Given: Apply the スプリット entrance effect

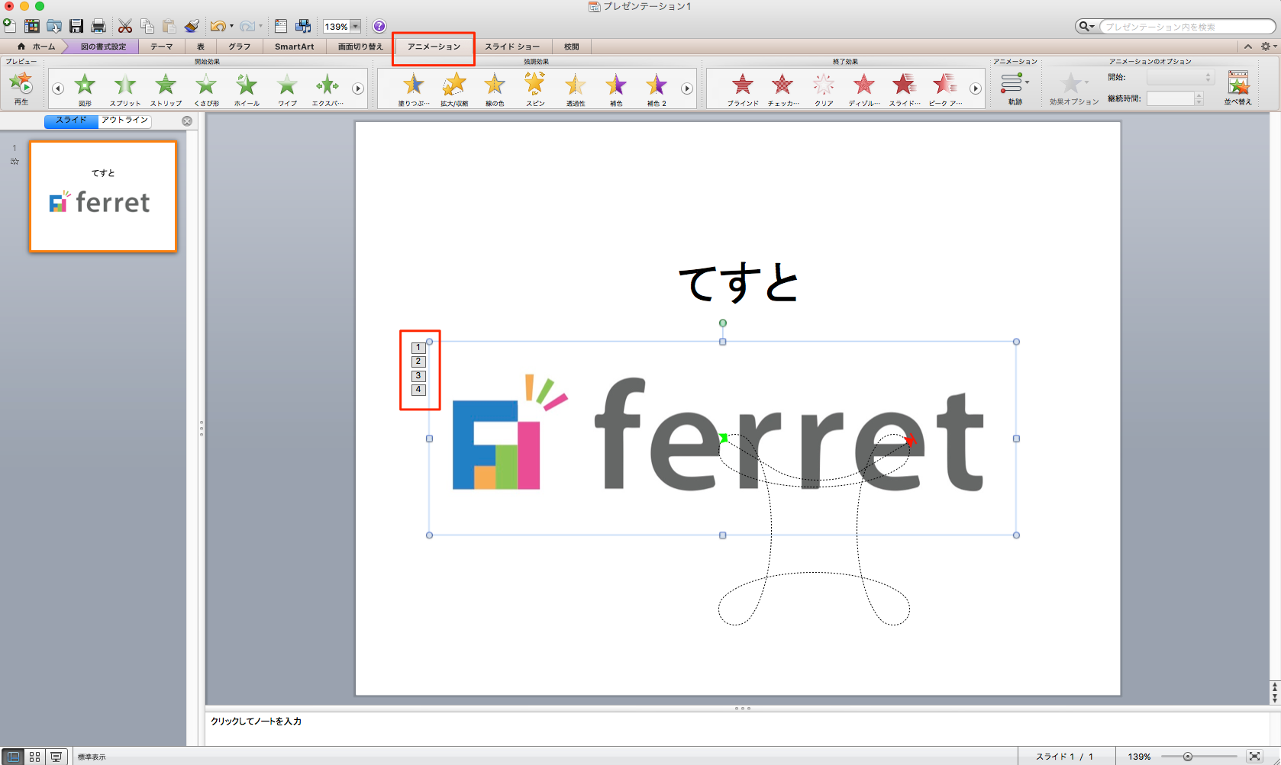Looking at the screenshot, I should (x=125, y=89).
